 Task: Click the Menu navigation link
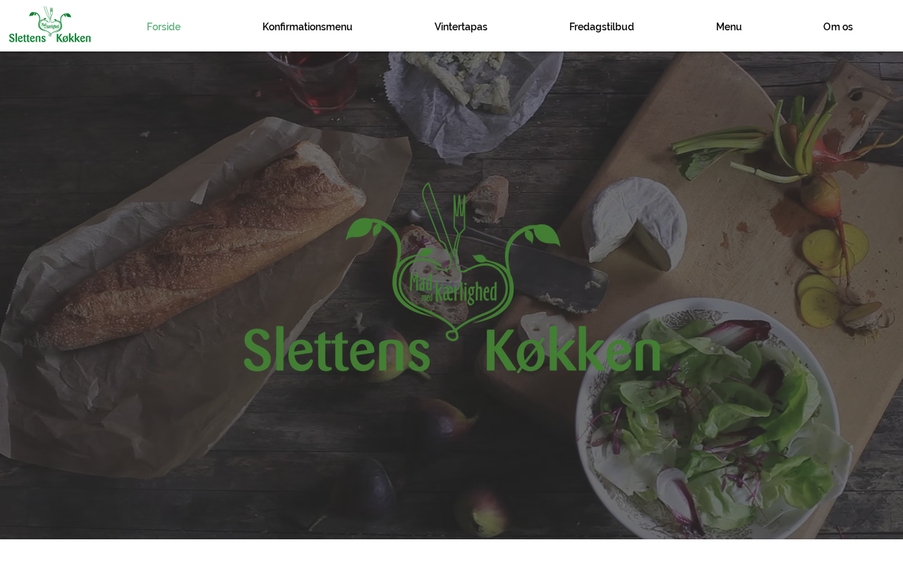(729, 27)
